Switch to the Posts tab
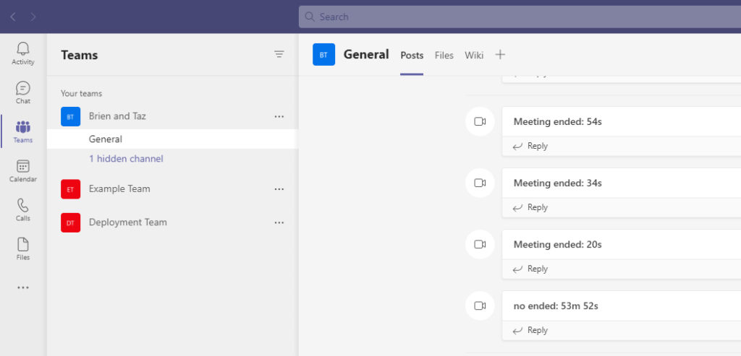The width and height of the screenshot is (741, 356). coord(412,56)
